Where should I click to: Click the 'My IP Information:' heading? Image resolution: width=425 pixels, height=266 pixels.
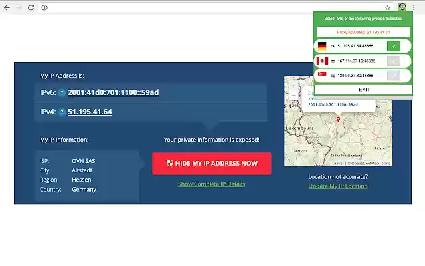[64, 140]
